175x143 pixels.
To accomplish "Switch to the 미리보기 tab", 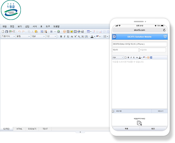I will (32, 129).
